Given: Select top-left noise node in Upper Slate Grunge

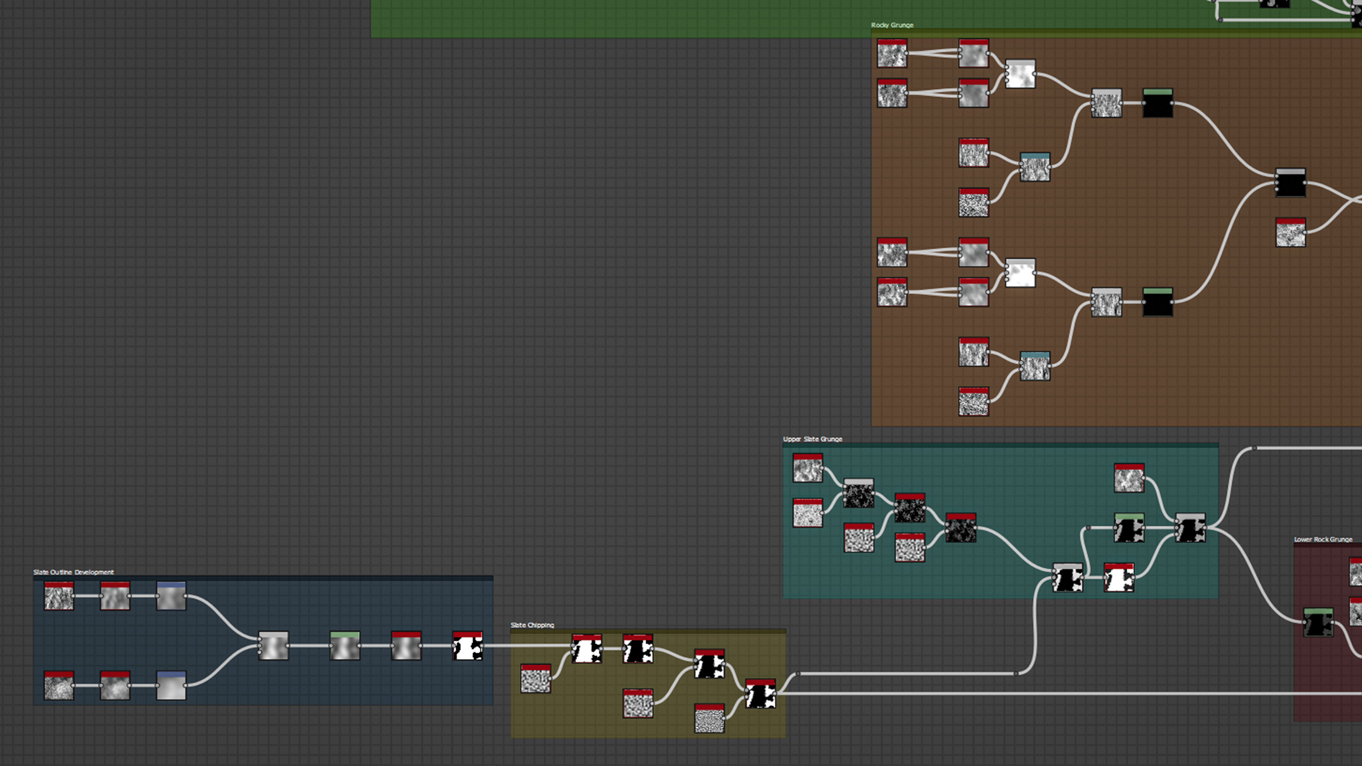Looking at the screenshot, I should (x=807, y=467).
